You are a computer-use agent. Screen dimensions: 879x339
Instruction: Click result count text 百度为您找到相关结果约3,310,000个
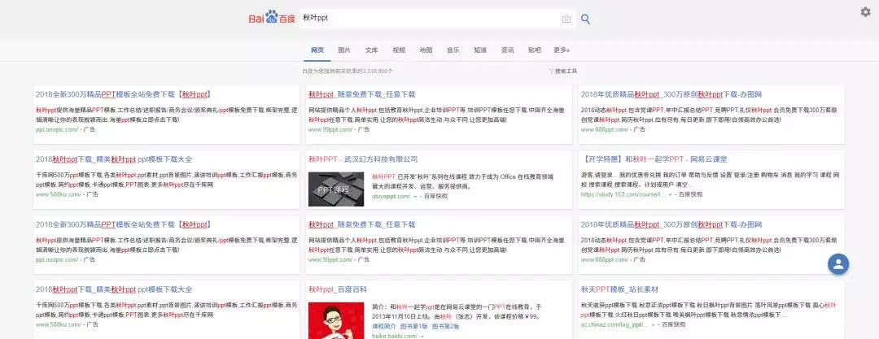point(348,72)
